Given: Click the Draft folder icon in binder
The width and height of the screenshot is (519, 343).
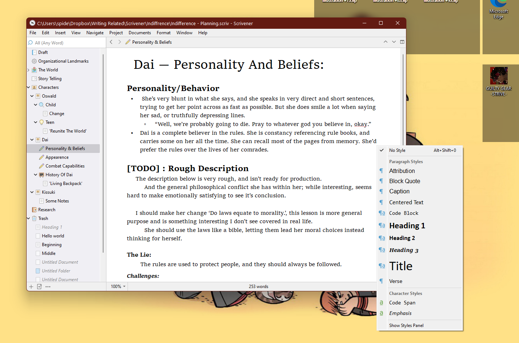Looking at the screenshot, I should (34, 52).
